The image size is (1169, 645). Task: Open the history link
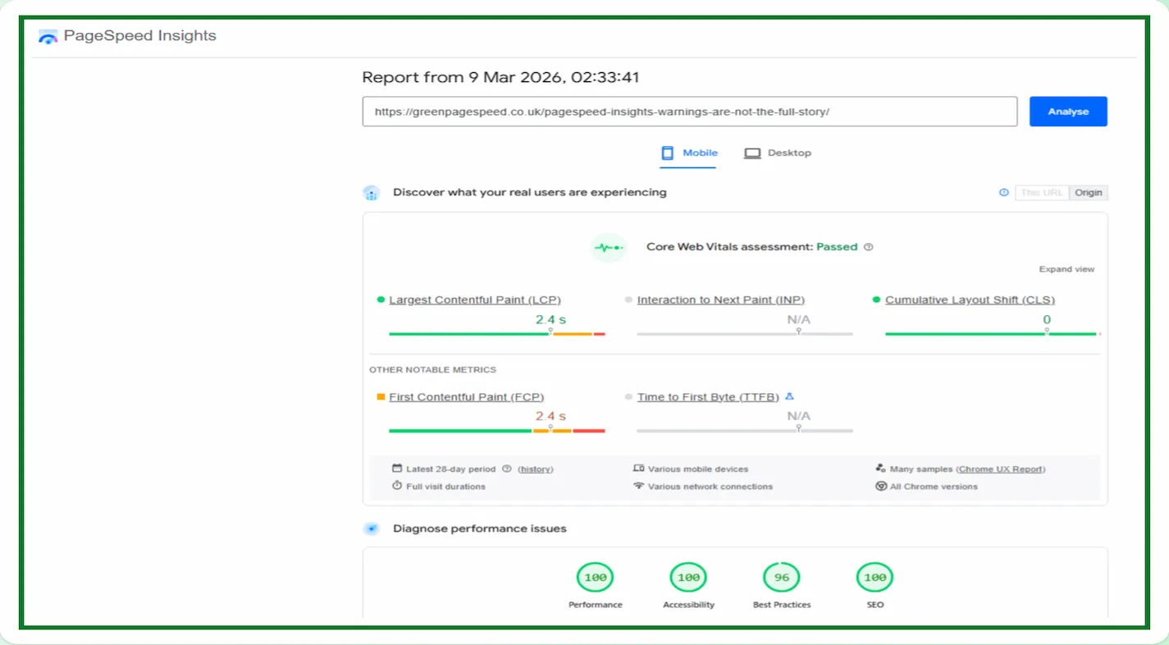coord(536,469)
